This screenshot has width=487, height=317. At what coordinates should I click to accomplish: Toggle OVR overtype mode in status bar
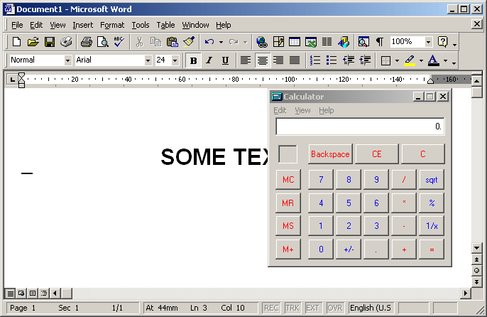(x=335, y=308)
